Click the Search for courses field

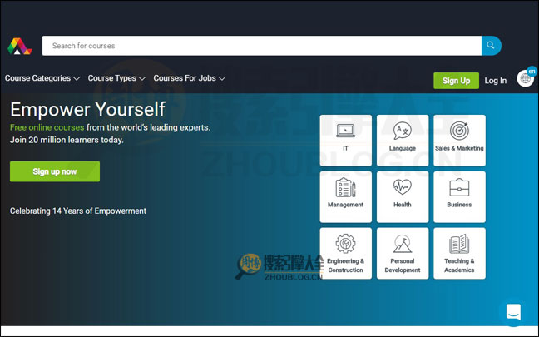tap(261, 46)
